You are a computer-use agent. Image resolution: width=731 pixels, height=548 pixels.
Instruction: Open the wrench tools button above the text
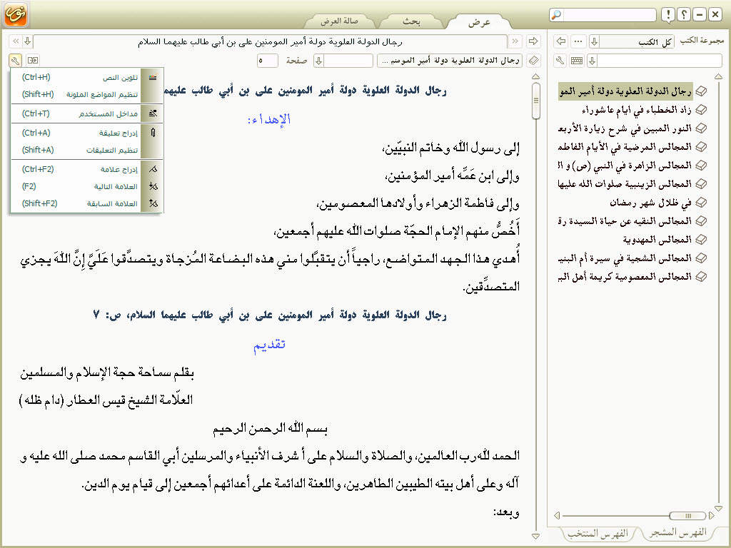tap(16, 61)
